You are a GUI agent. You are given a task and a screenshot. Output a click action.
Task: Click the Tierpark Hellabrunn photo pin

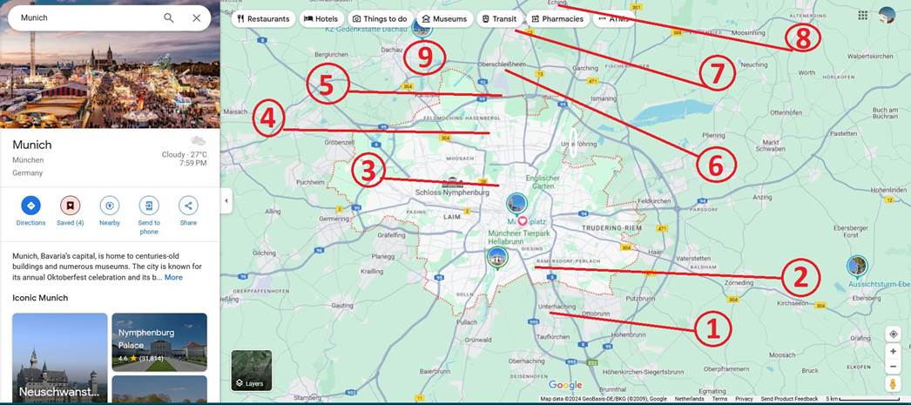point(497,258)
